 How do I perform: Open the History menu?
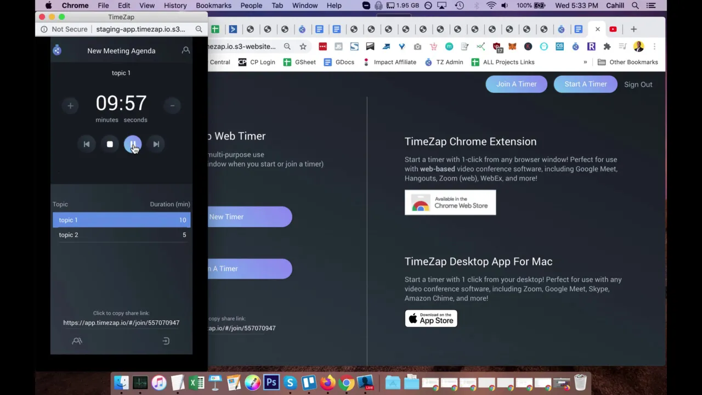coord(175,5)
